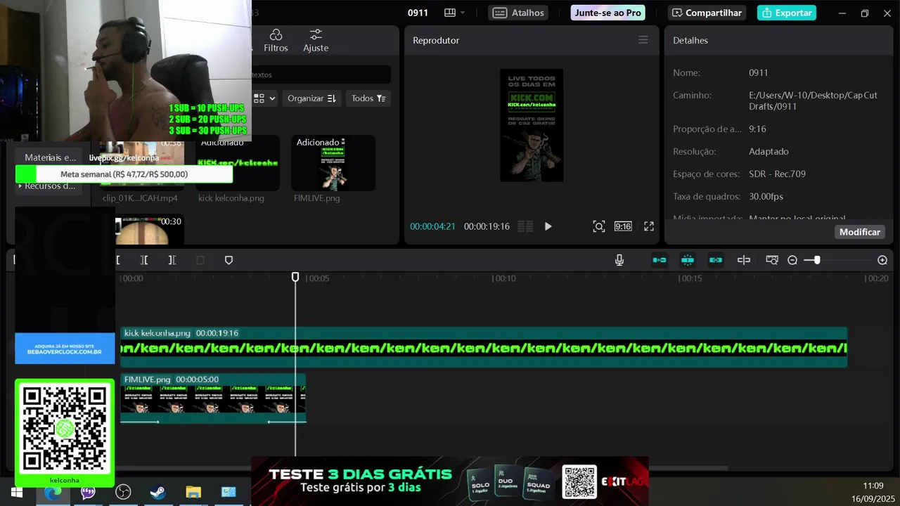Click the Junte-se ao Pro button

[x=607, y=13]
